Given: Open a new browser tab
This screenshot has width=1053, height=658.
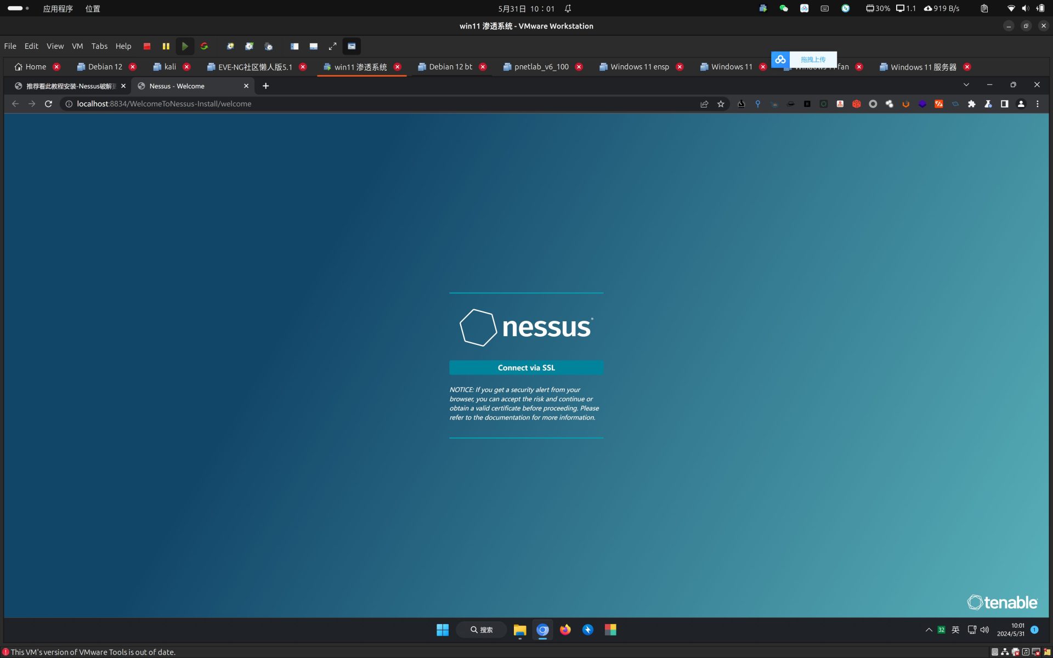Looking at the screenshot, I should pyautogui.click(x=265, y=86).
